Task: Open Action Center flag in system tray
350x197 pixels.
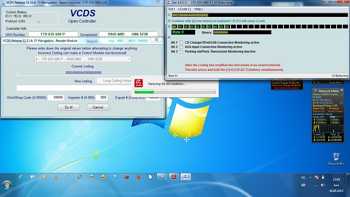Action: [317, 178]
